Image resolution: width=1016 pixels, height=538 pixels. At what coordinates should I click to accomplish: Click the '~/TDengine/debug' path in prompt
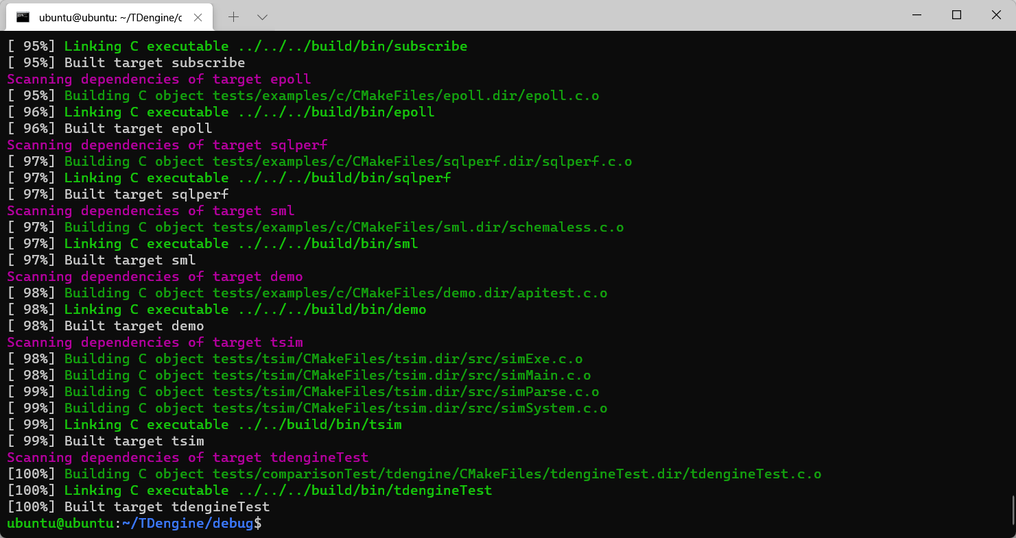pyautogui.click(x=187, y=524)
